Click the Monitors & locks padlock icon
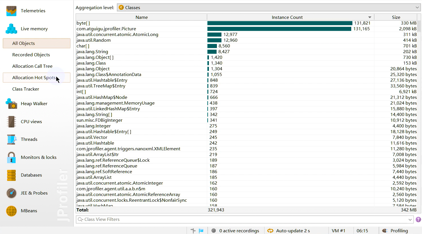 11,157
